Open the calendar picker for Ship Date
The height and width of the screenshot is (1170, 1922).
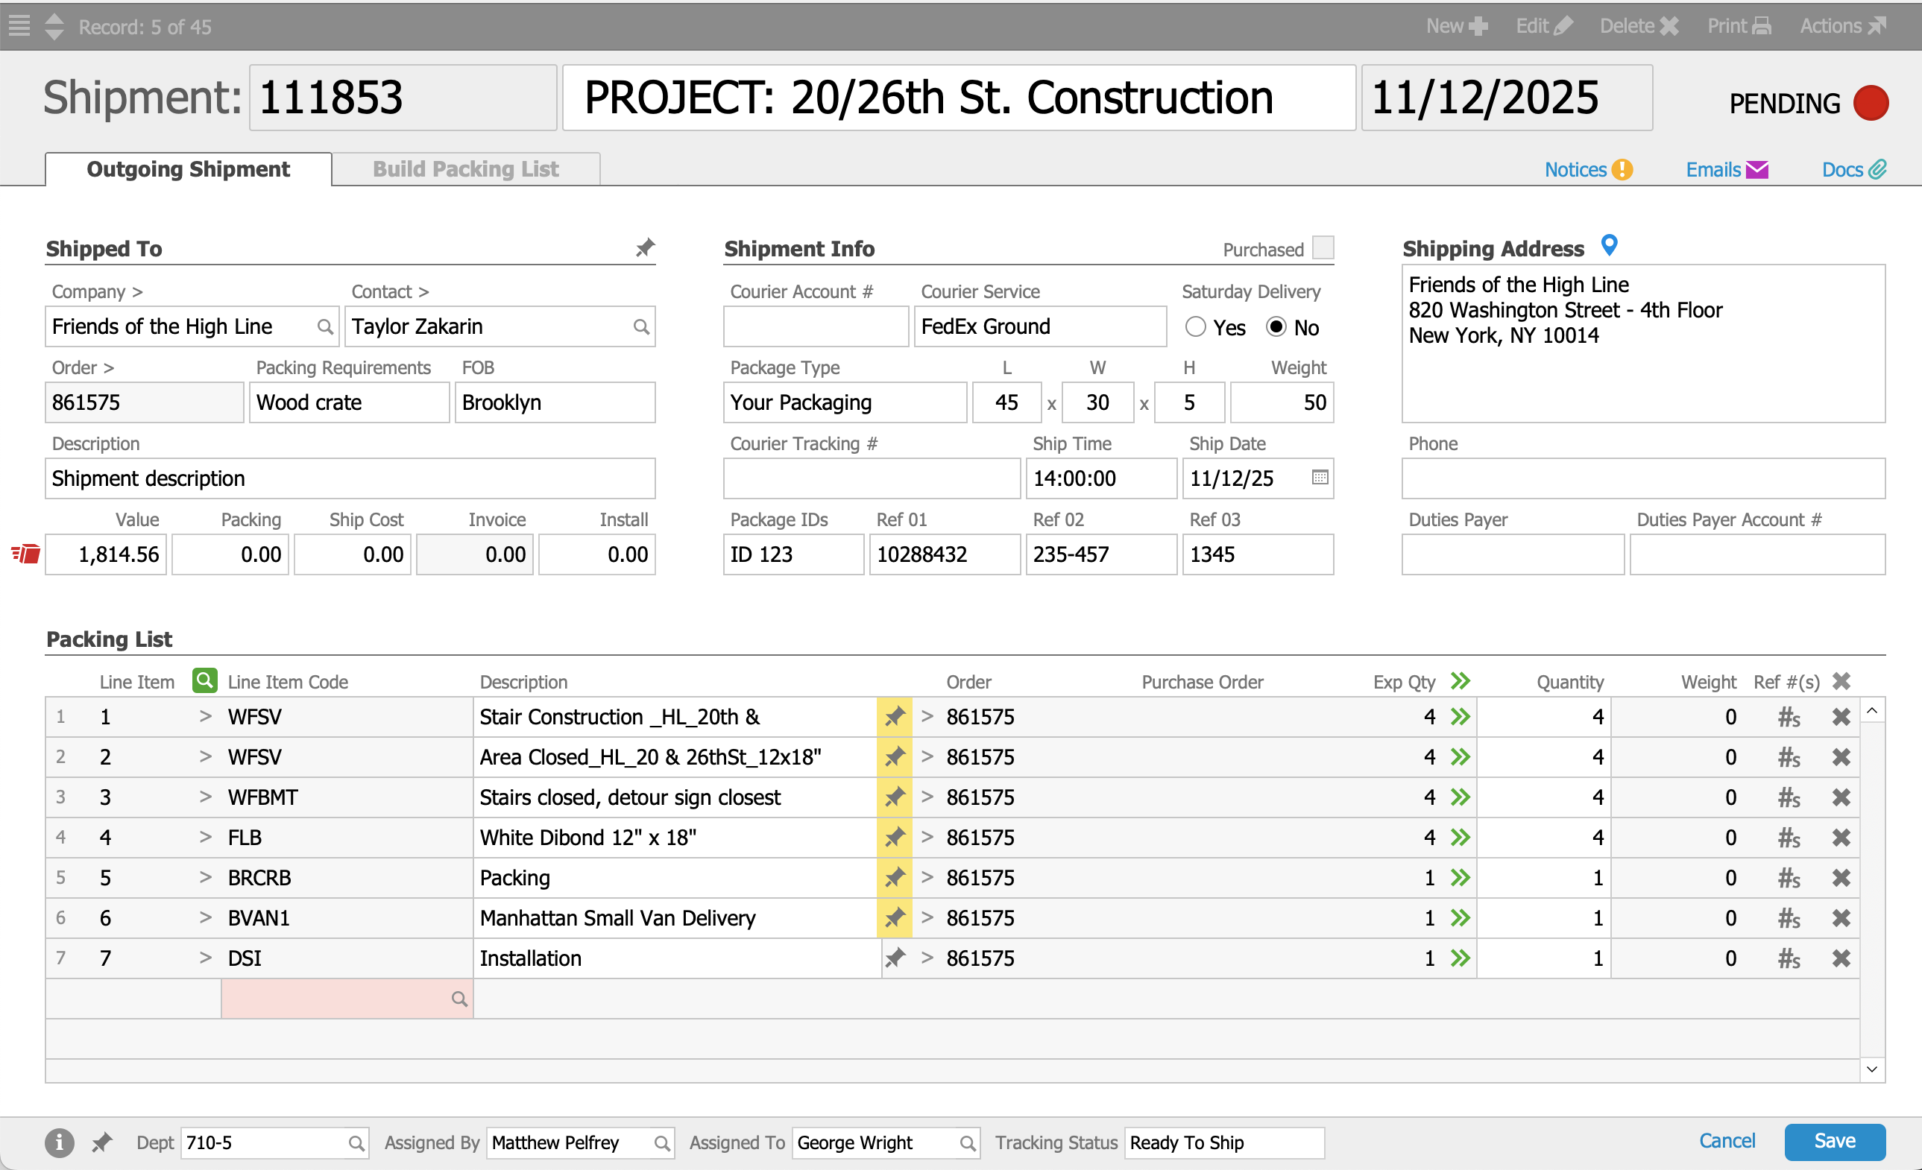coord(1319,477)
